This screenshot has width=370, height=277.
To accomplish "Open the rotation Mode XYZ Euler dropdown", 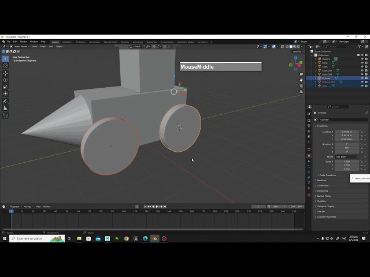I will 347,157.
